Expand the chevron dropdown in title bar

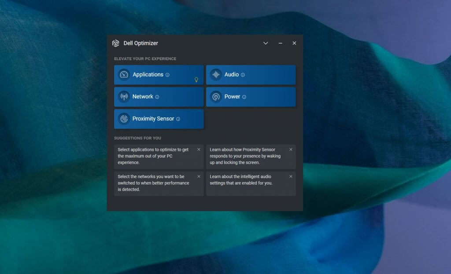click(x=266, y=43)
